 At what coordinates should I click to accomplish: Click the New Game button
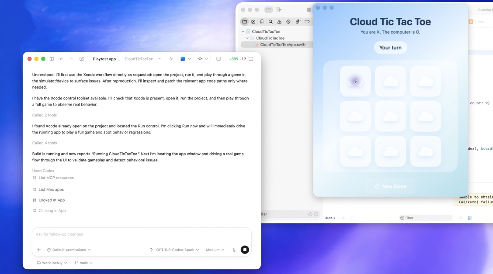point(390,186)
